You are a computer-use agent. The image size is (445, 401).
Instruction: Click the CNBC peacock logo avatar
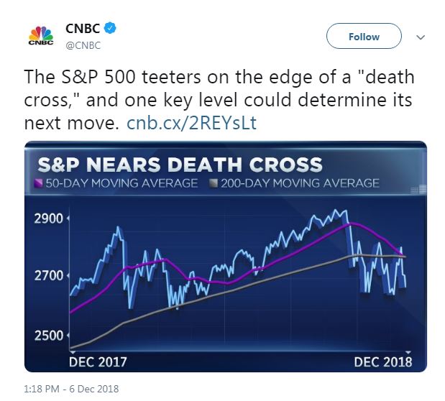pos(40,37)
